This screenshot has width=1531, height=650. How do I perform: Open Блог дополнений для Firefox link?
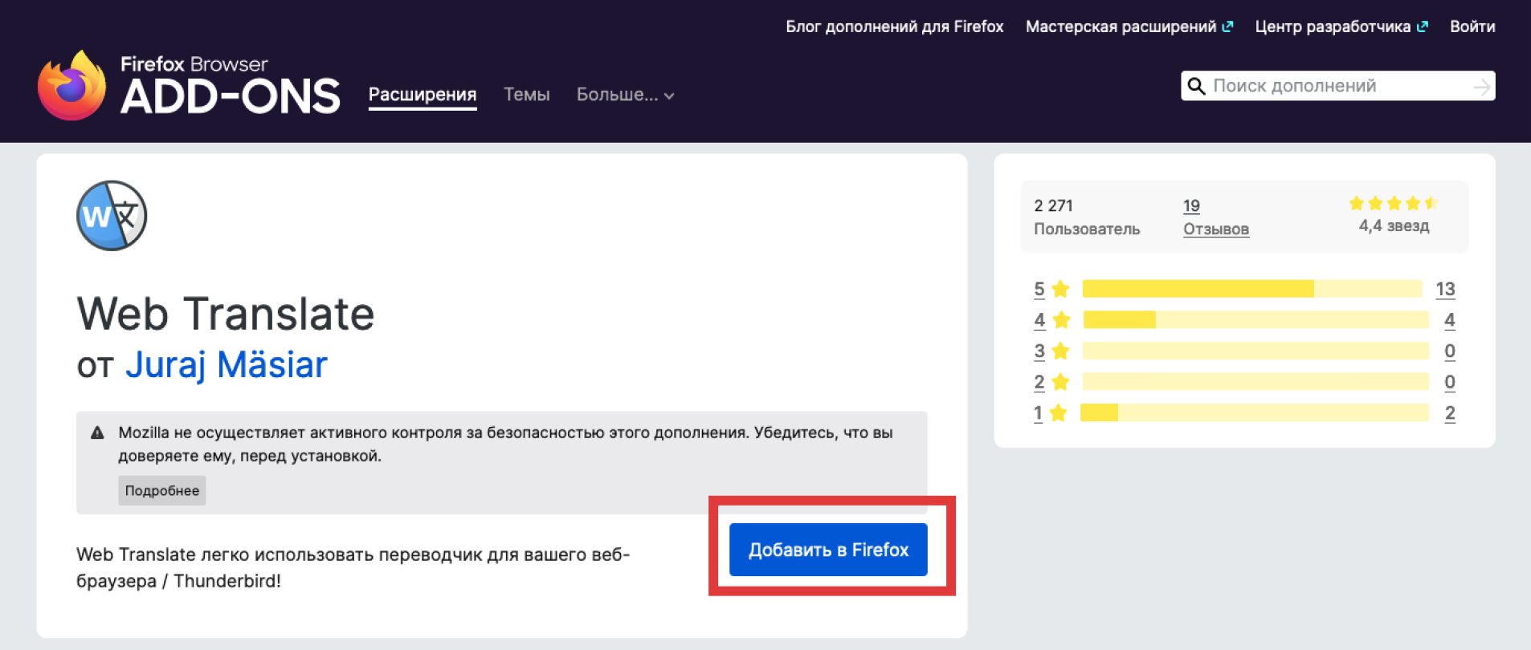tap(895, 26)
